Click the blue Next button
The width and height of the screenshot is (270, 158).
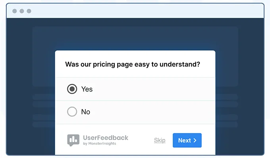[187, 140]
